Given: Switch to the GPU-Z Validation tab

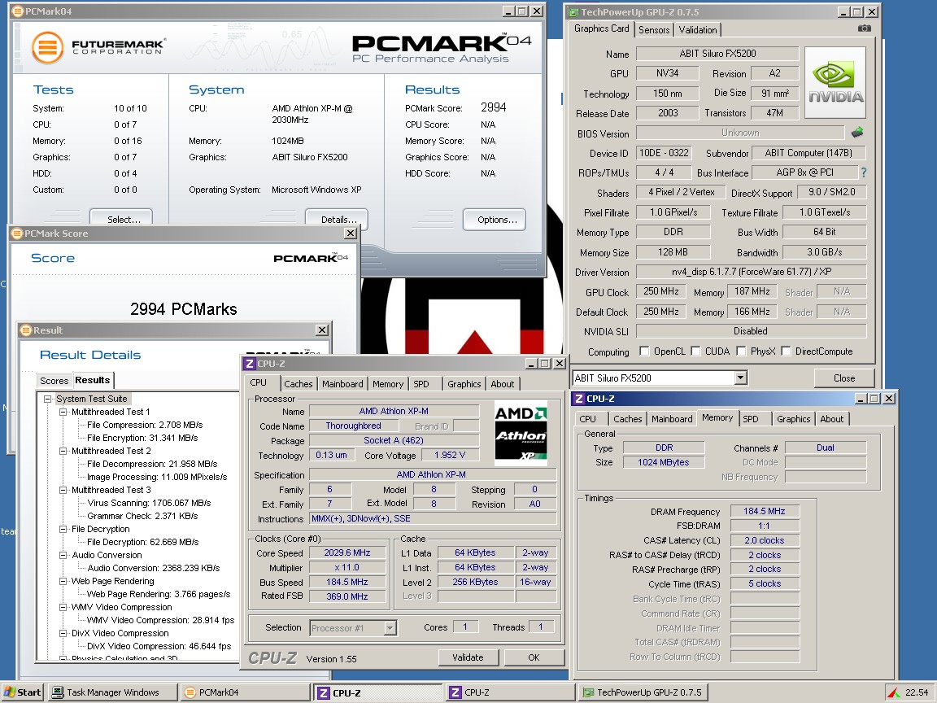Looking at the screenshot, I should click(x=697, y=30).
